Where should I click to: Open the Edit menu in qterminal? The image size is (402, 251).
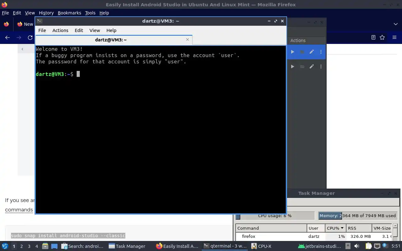[79, 30]
